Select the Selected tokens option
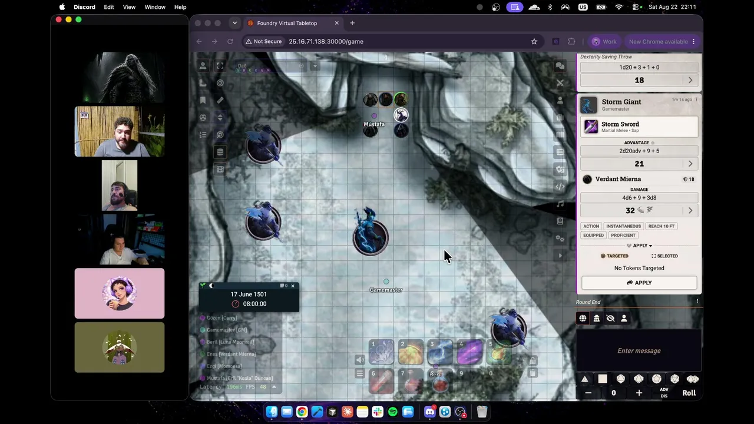Viewport: 754px width, 424px height. point(664,256)
